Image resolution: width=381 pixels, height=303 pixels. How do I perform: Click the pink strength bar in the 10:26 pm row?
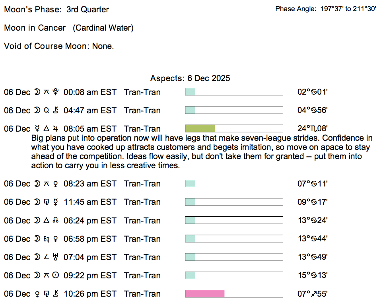pos(205,294)
